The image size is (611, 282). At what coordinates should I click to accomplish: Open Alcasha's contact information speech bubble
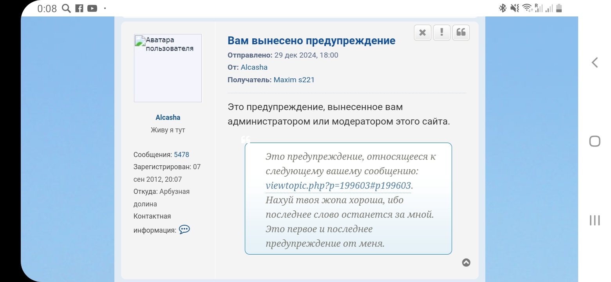tap(184, 230)
